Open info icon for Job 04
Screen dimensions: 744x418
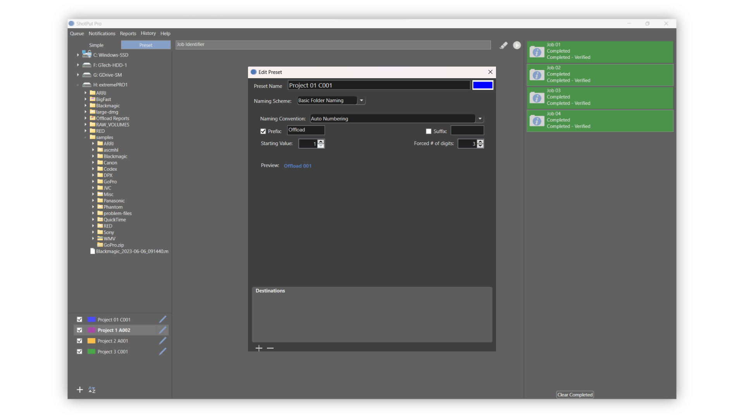pyautogui.click(x=537, y=121)
